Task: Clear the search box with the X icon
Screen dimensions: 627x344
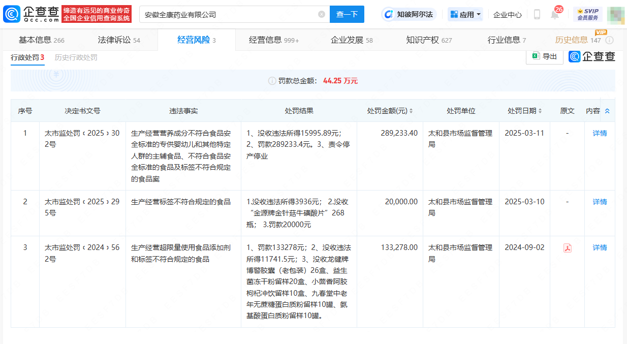Action: pos(322,14)
